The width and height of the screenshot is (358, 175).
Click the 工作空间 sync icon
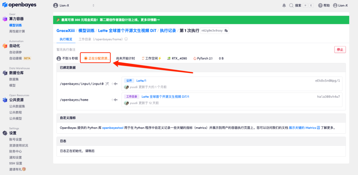point(143,58)
